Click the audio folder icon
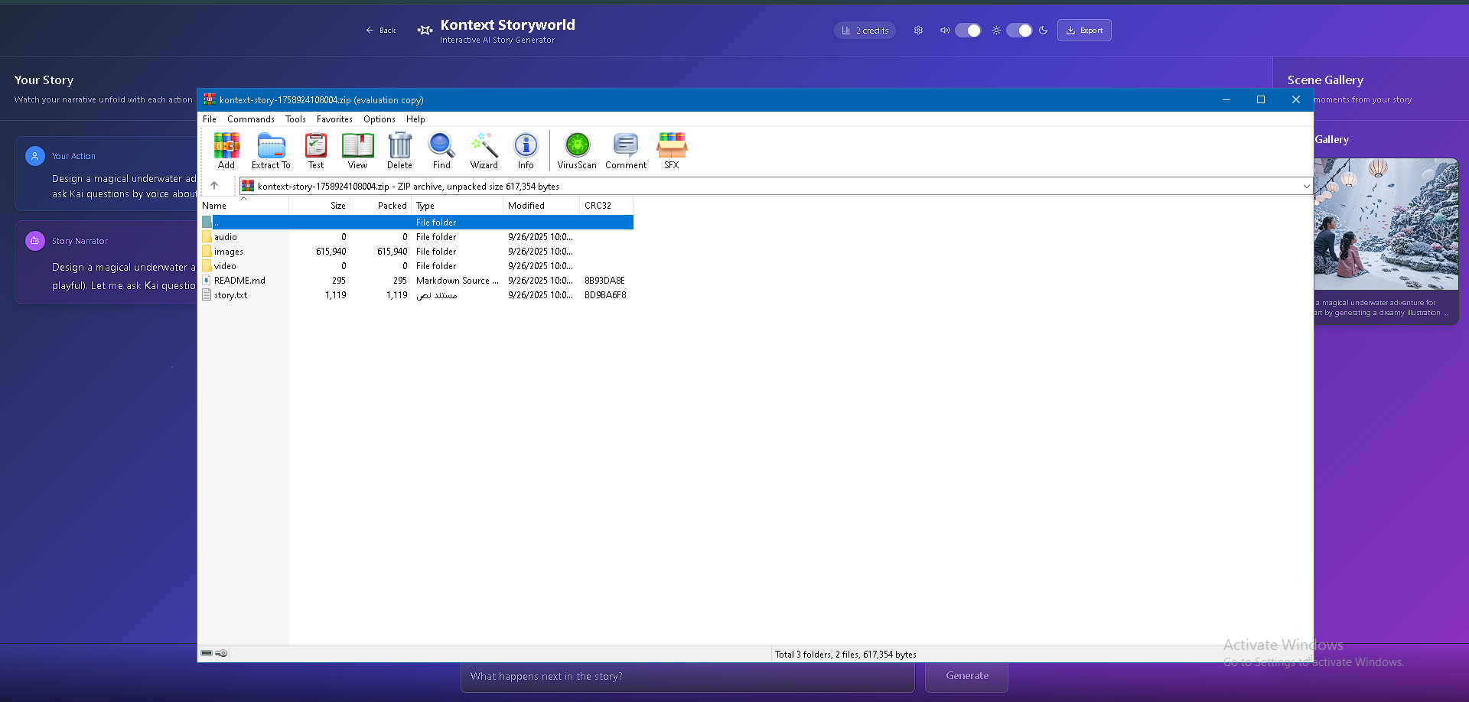Viewport: 1469px width, 702px height. [207, 237]
